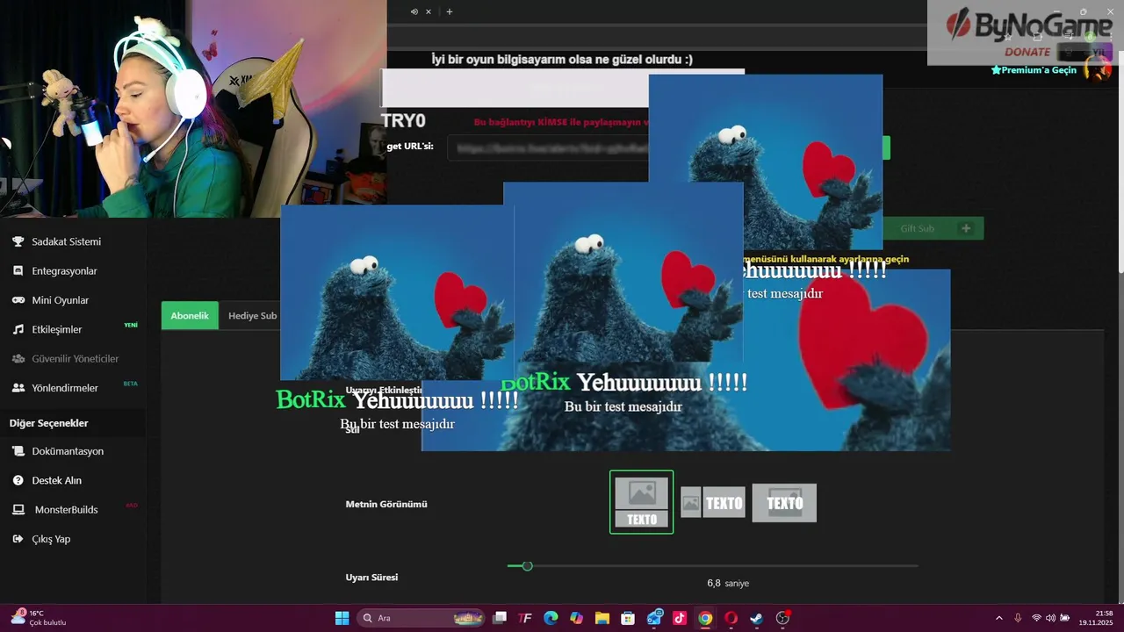Show hidden system tray icons chevron
Screen dimensions: 1124x632
point(998,618)
